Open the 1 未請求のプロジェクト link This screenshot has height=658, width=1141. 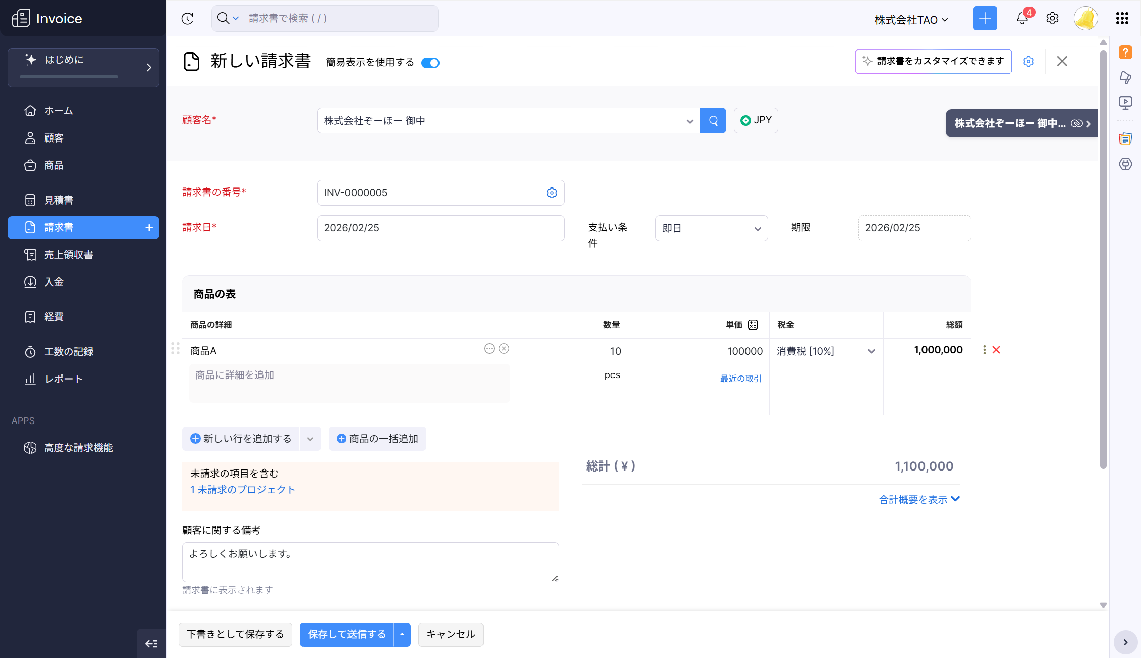click(243, 490)
